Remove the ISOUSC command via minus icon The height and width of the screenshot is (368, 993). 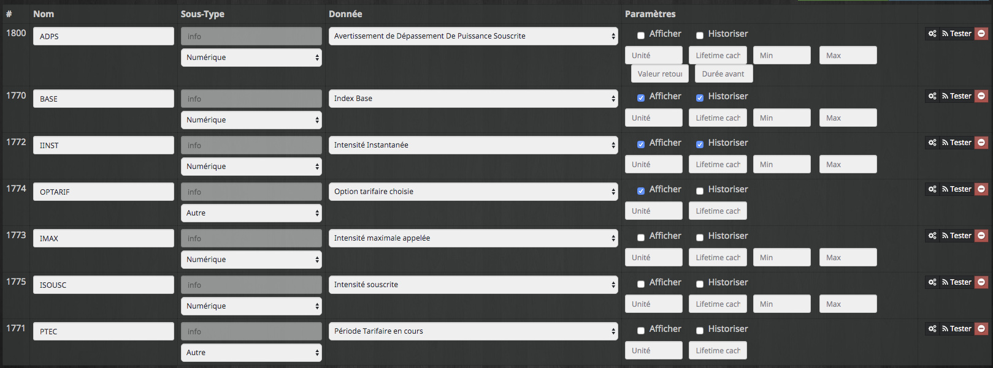click(981, 282)
